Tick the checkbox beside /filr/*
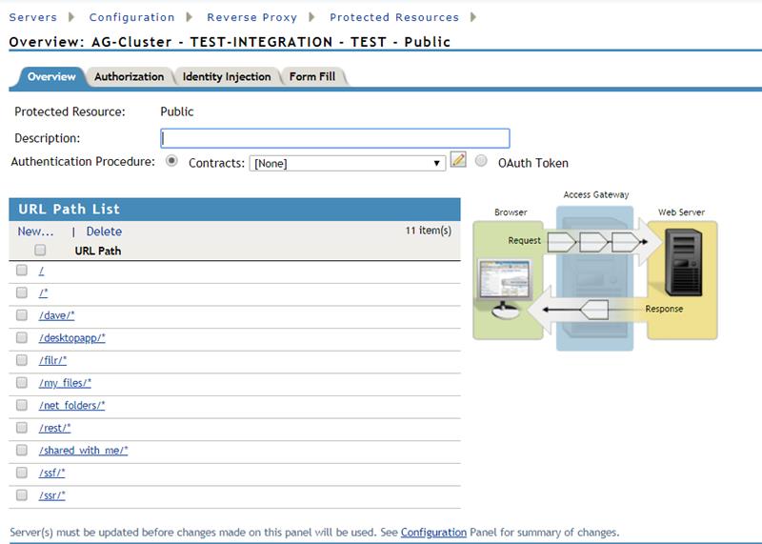 coord(22,360)
